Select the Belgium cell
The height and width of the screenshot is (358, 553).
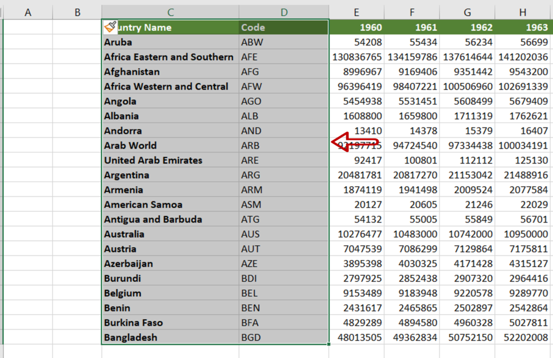pyautogui.click(x=170, y=293)
